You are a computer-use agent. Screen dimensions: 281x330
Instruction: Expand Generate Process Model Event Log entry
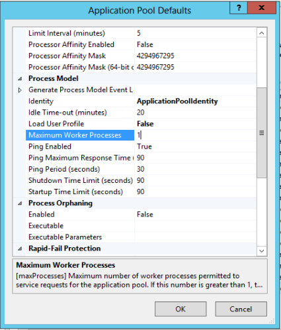(x=20, y=90)
